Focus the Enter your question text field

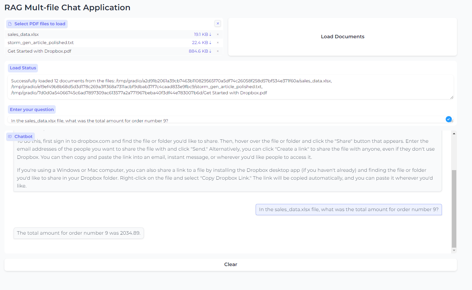(x=226, y=120)
